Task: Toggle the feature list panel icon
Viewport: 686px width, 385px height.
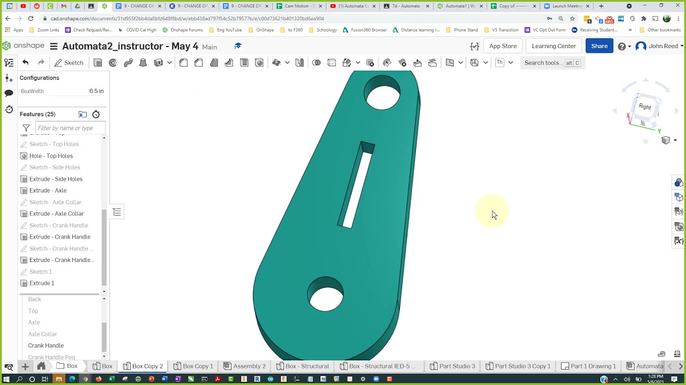Action: 9,63
